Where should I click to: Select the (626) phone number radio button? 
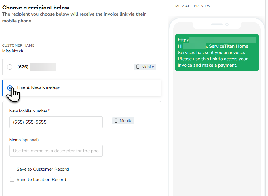click(10, 67)
